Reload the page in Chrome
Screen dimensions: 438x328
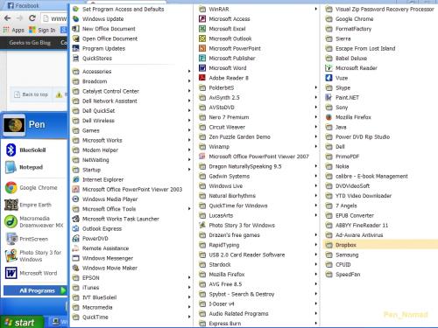coord(32,18)
